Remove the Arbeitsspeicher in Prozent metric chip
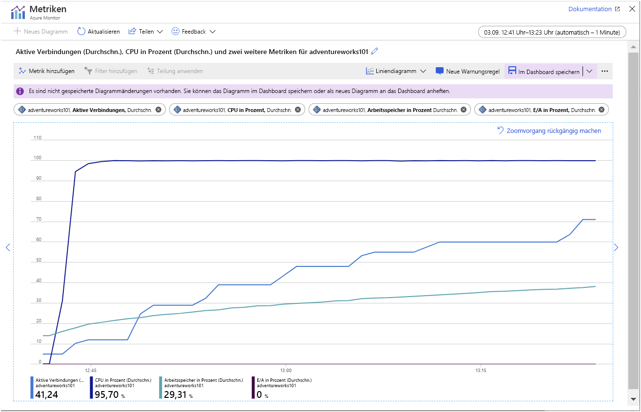Screen dimensions: 641x412 pyautogui.click(x=464, y=110)
